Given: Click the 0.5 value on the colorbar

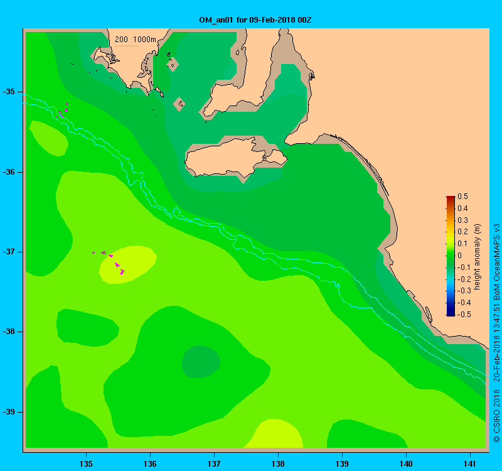Looking at the screenshot, I should 462,197.
